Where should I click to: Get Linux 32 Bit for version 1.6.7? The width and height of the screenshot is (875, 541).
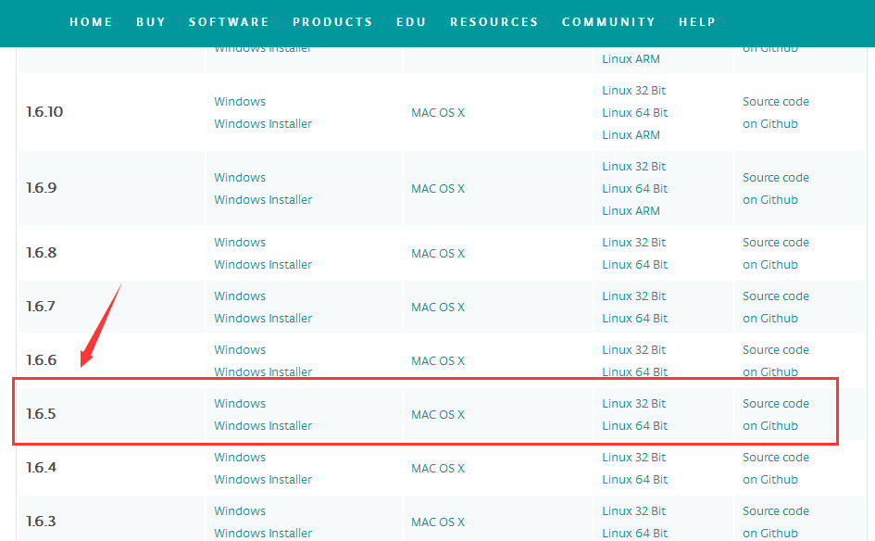[x=634, y=296]
